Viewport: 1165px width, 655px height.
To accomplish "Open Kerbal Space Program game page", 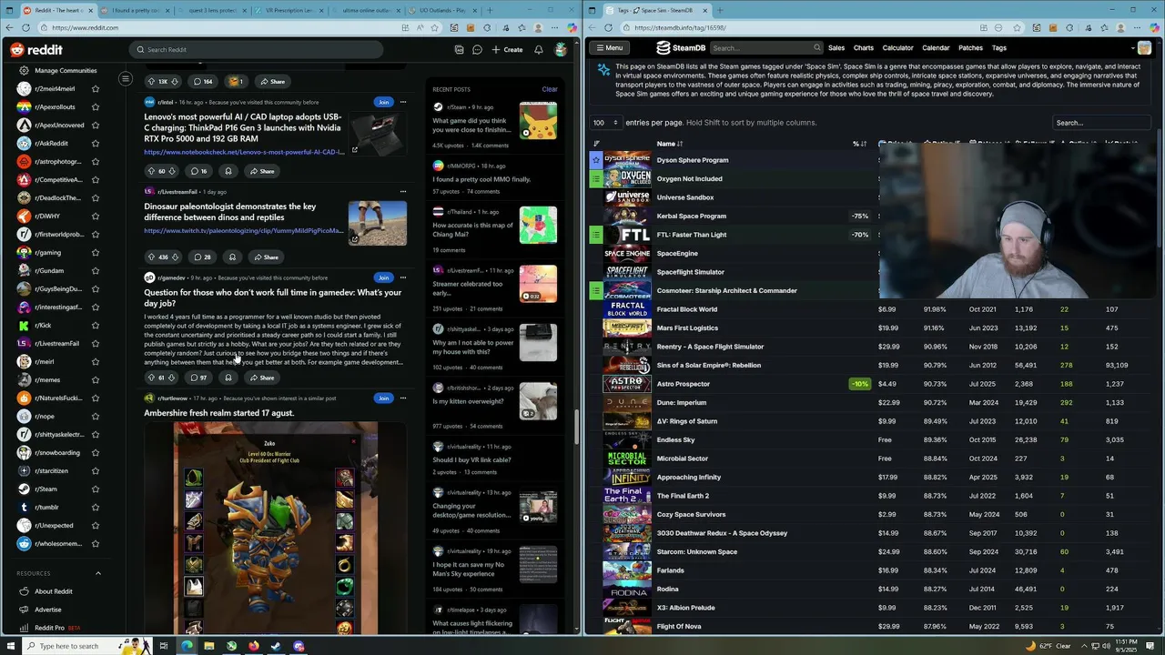I will click(x=692, y=216).
